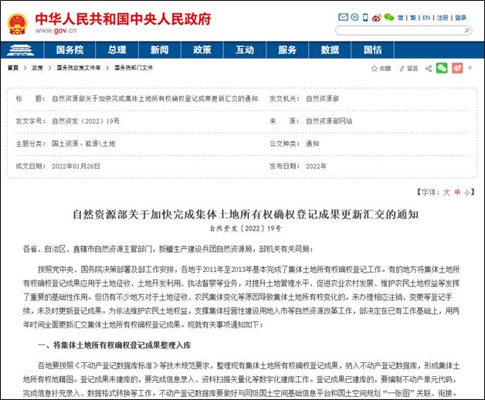
Task: Click the 2022年01月26日 date value
Action: pos(76,166)
